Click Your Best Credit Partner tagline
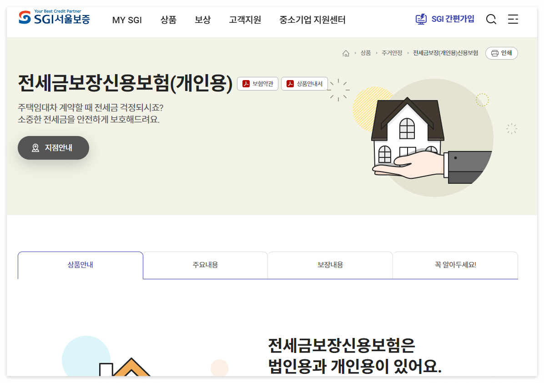 click(x=58, y=11)
